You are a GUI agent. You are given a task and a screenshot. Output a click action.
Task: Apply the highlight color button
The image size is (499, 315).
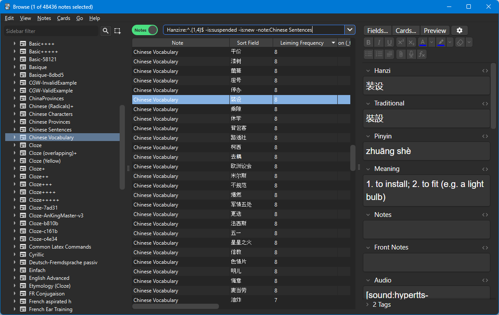(x=441, y=43)
